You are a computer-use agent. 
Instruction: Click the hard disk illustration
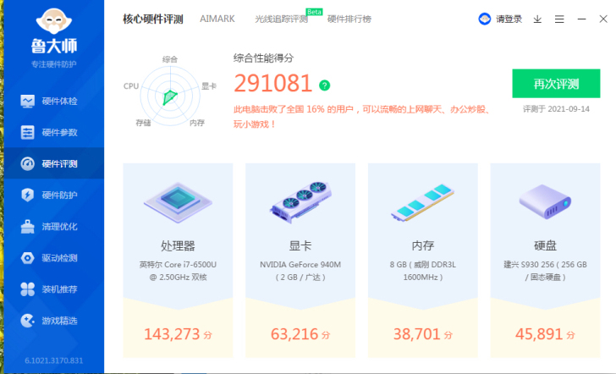coord(545,201)
